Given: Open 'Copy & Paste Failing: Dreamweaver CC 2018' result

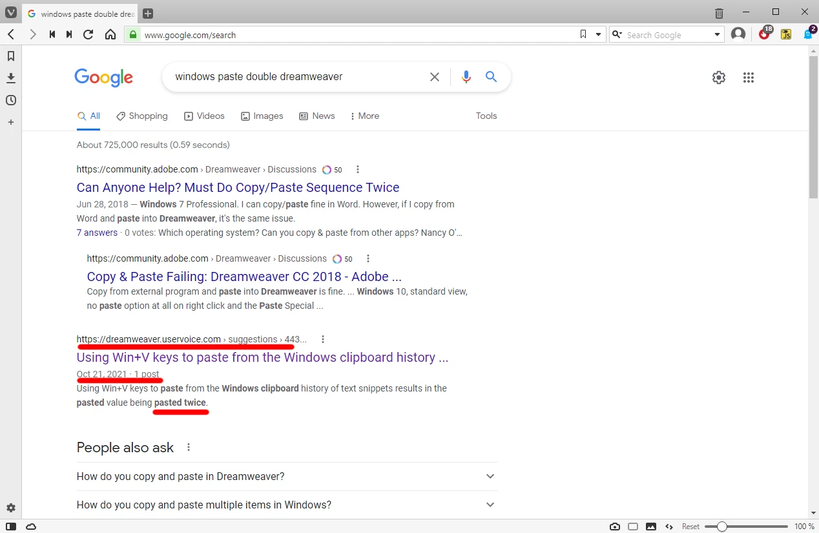Looking at the screenshot, I should (x=244, y=277).
